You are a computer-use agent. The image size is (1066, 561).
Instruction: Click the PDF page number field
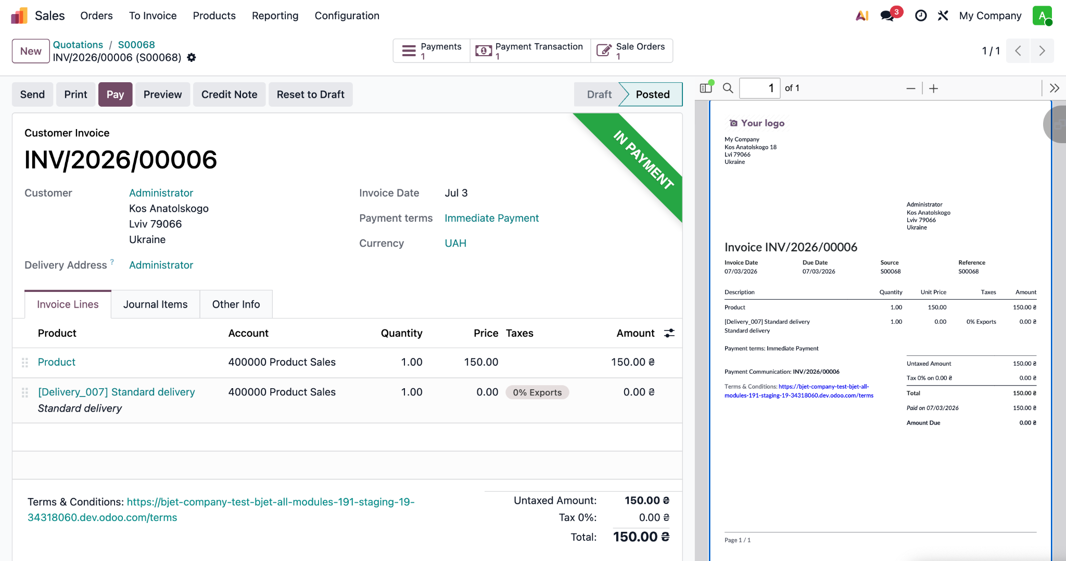point(759,88)
